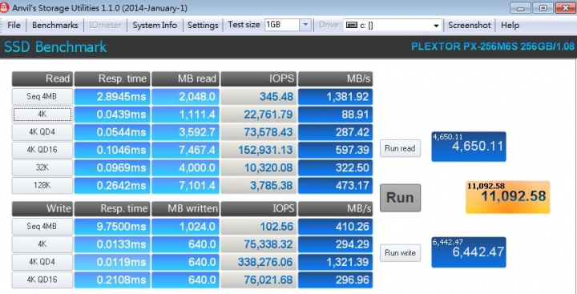Click the 10,320.08 IOPS cell
The image size is (577, 294).
pos(259,167)
